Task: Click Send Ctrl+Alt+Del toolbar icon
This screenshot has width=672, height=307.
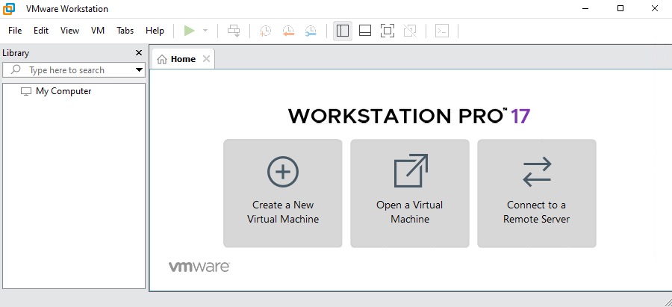Action: tap(234, 31)
